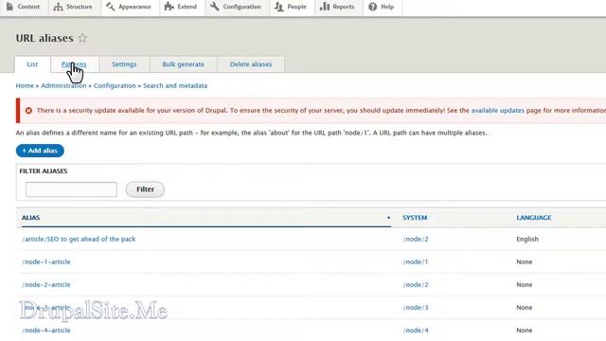This screenshot has width=606, height=341.
Task: Open the Help admin menu
Action: pos(382,7)
